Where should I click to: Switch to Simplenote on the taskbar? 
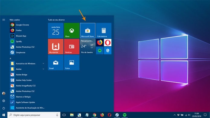[x=117, y=115]
